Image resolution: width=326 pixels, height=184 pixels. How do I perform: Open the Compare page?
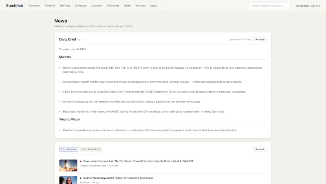point(81,6)
